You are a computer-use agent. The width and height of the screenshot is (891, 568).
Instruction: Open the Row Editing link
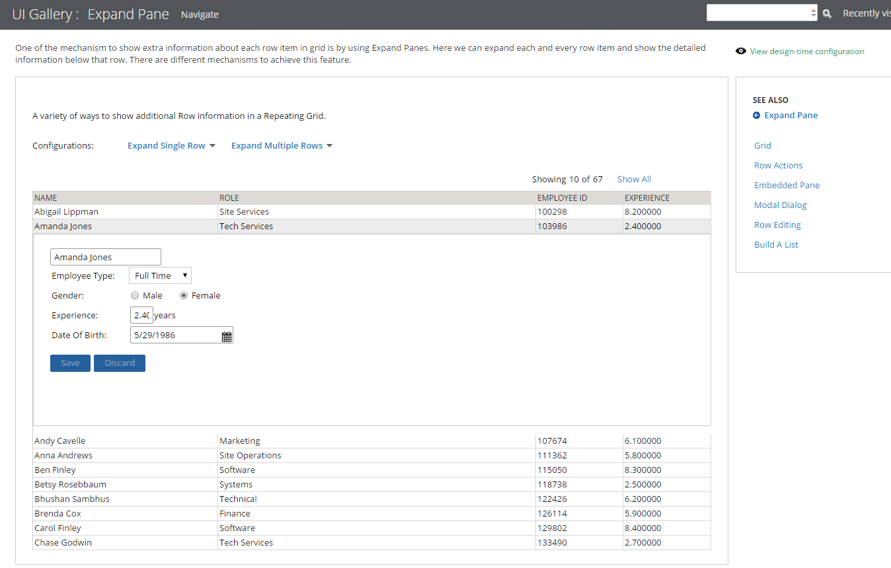777,225
